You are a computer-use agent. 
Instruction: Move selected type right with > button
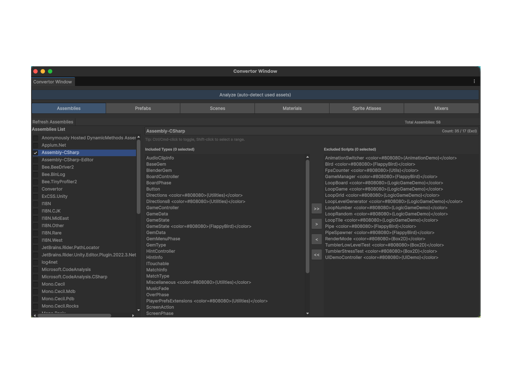pyautogui.click(x=317, y=224)
